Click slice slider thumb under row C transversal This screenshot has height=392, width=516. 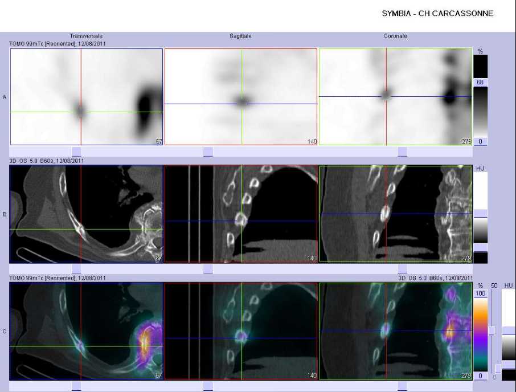[x=76, y=386]
